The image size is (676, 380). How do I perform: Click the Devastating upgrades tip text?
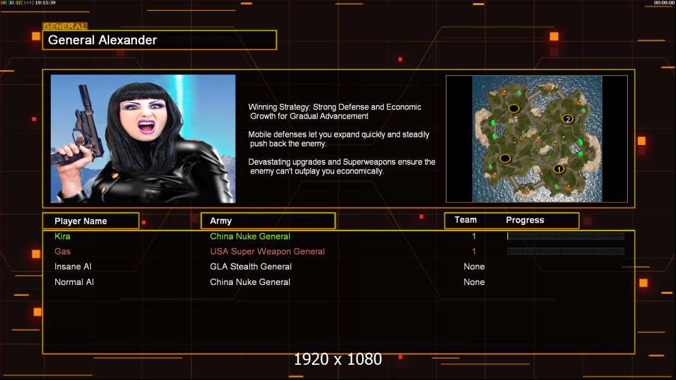coord(342,167)
